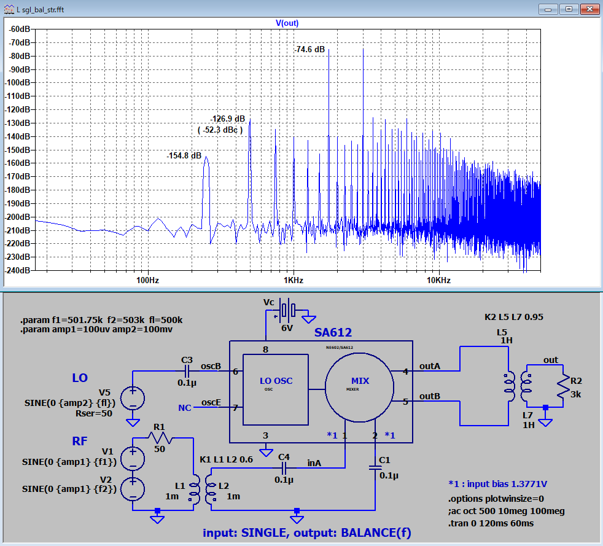Click the Vc 6V battery symbol
The image size is (603, 546).
click(287, 310)
